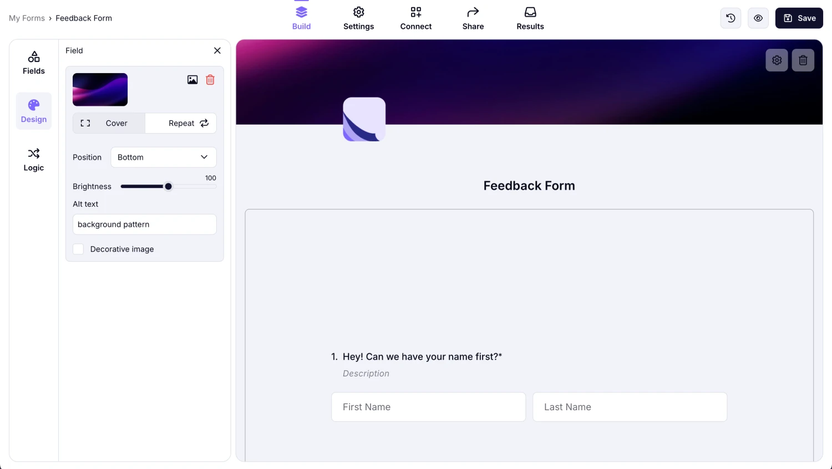Select the Cover image fit option
Viewport: 832px width, 469px height.
109,123
